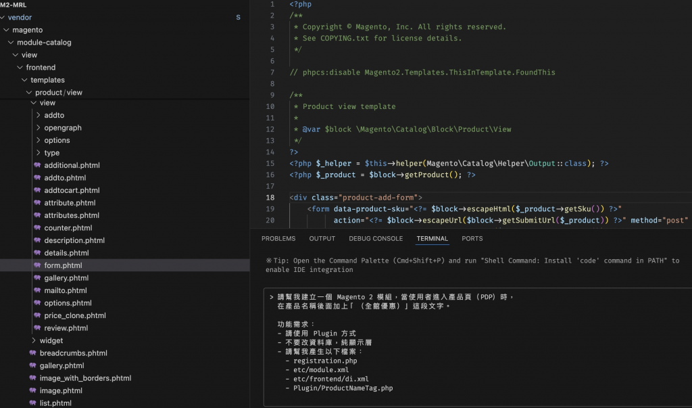
Task: Click etc/module.xml in the terminal prompt
Action: pyautogui.click(x=321, y=370)
